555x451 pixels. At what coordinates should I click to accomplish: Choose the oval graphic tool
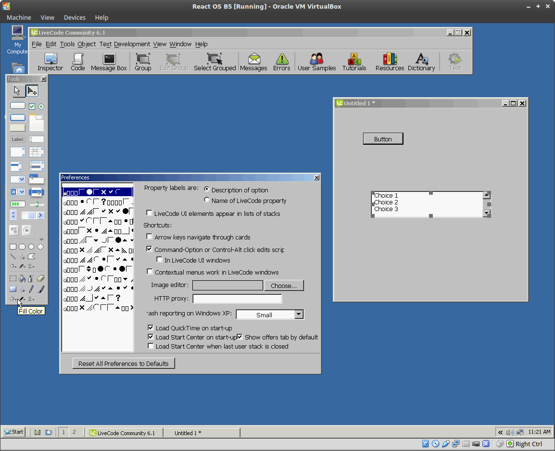pyautogui.click(x=31, y=247)
